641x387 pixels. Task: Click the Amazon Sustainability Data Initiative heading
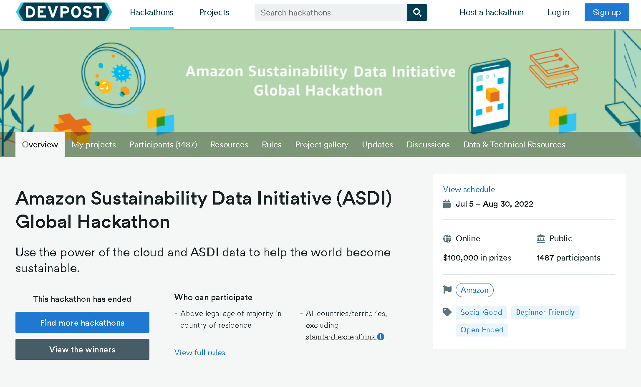click(204, 210)
